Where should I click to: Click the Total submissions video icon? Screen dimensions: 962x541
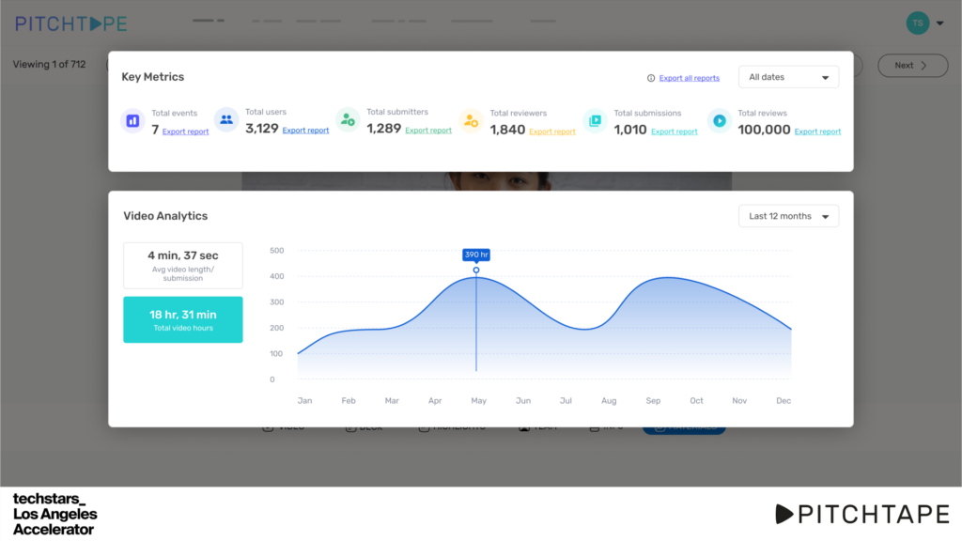594,120
